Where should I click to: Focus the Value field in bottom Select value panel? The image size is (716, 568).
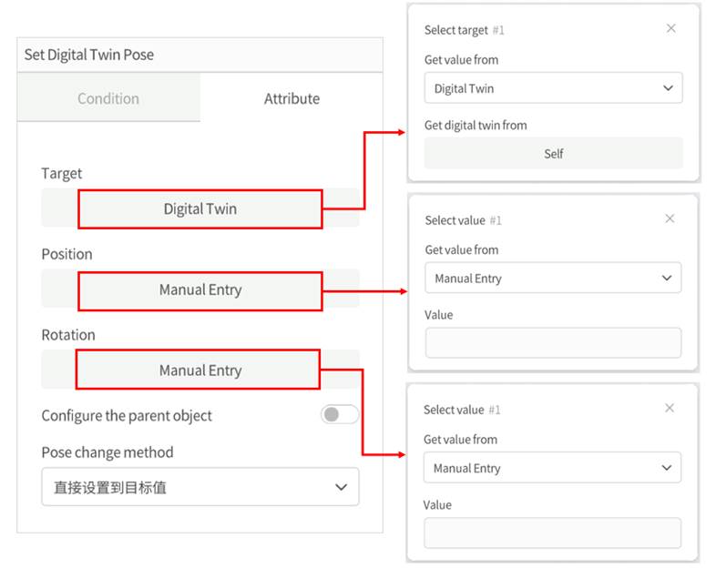552,532
